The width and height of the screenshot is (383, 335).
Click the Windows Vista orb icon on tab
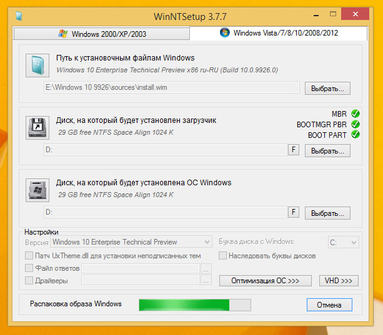[225, 32]
